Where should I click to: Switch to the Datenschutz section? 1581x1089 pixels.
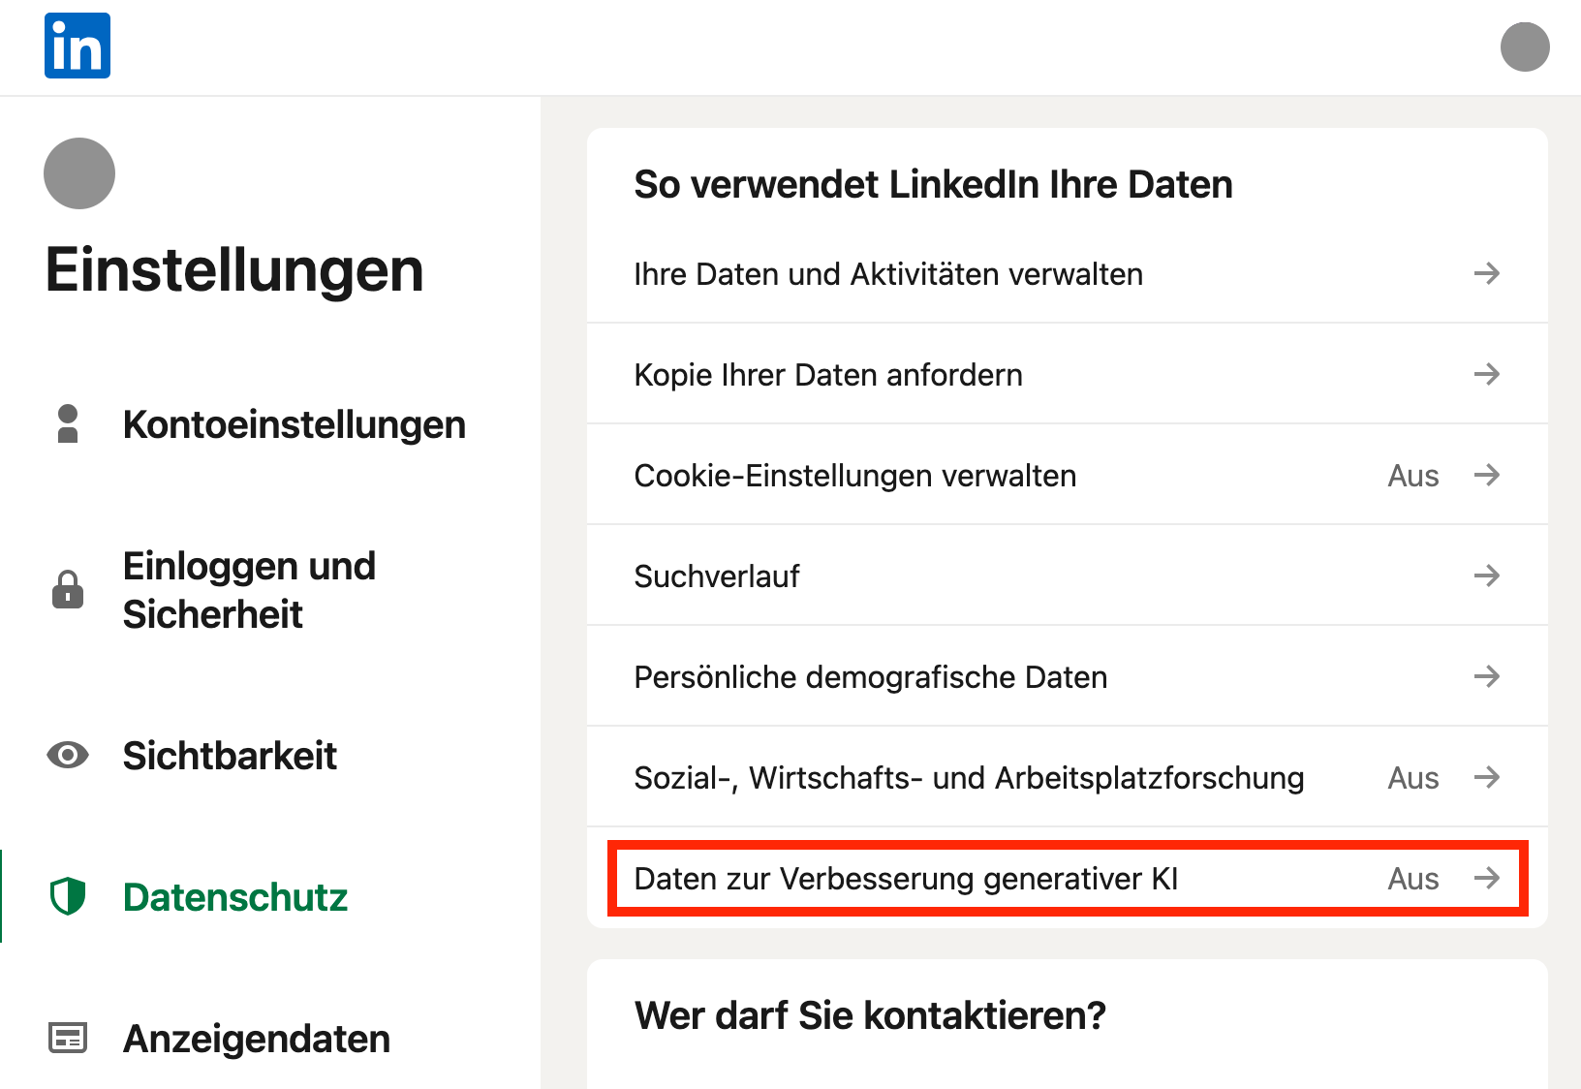click(234, 897)
